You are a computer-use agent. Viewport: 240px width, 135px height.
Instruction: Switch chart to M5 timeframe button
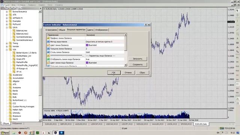(x=237, y=62)
